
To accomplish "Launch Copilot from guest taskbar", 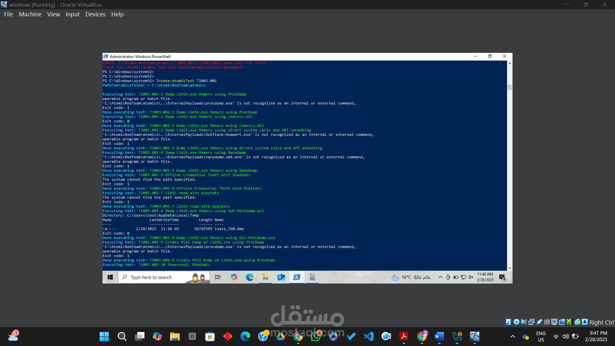I will (234, 277).
